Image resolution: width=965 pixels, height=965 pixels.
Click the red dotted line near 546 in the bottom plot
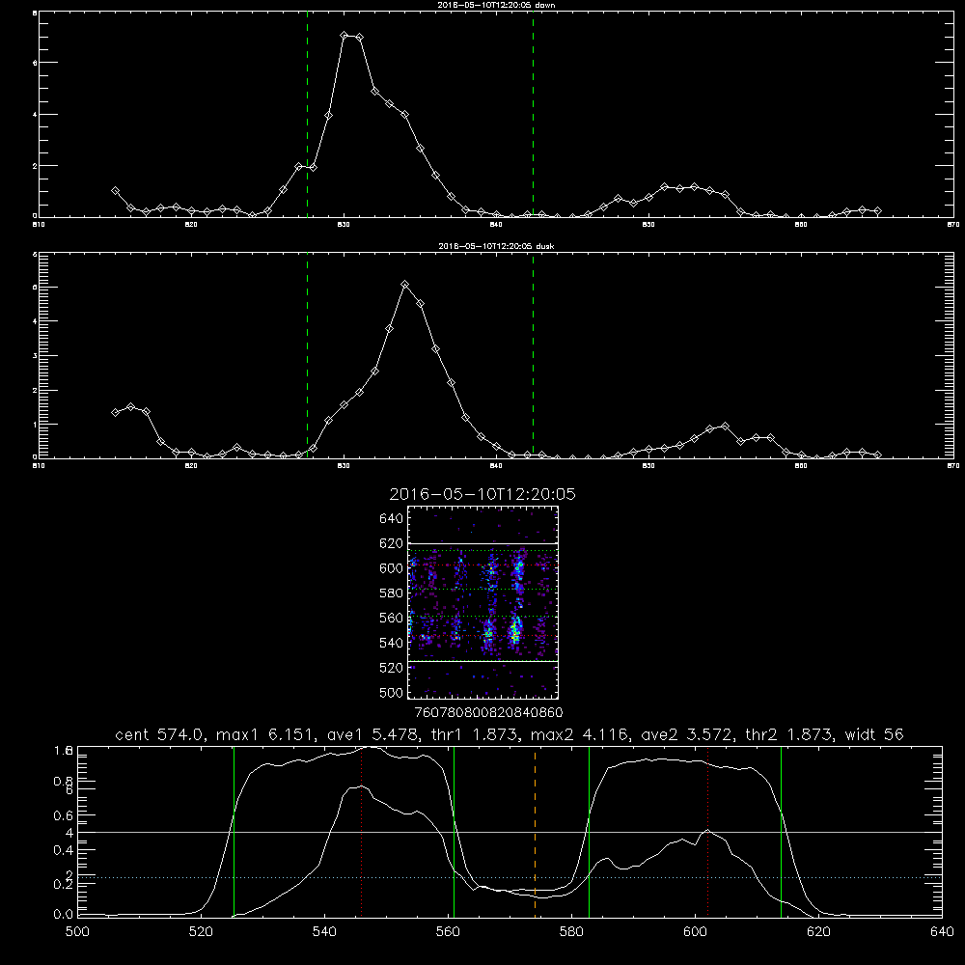pyautogui.click(x=361, y=832)
